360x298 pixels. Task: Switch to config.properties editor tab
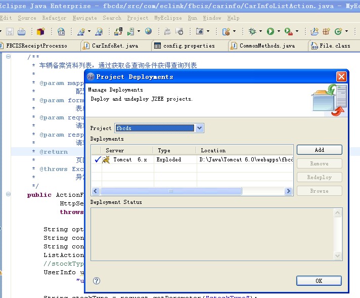(x=189, y=46)
